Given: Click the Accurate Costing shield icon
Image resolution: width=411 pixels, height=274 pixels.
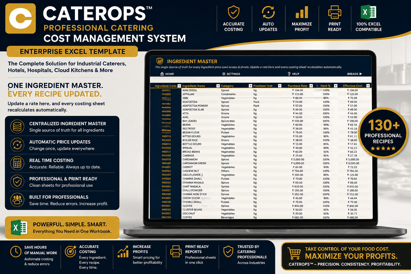Looking at the screenshot, I should (x=234, y=12).
